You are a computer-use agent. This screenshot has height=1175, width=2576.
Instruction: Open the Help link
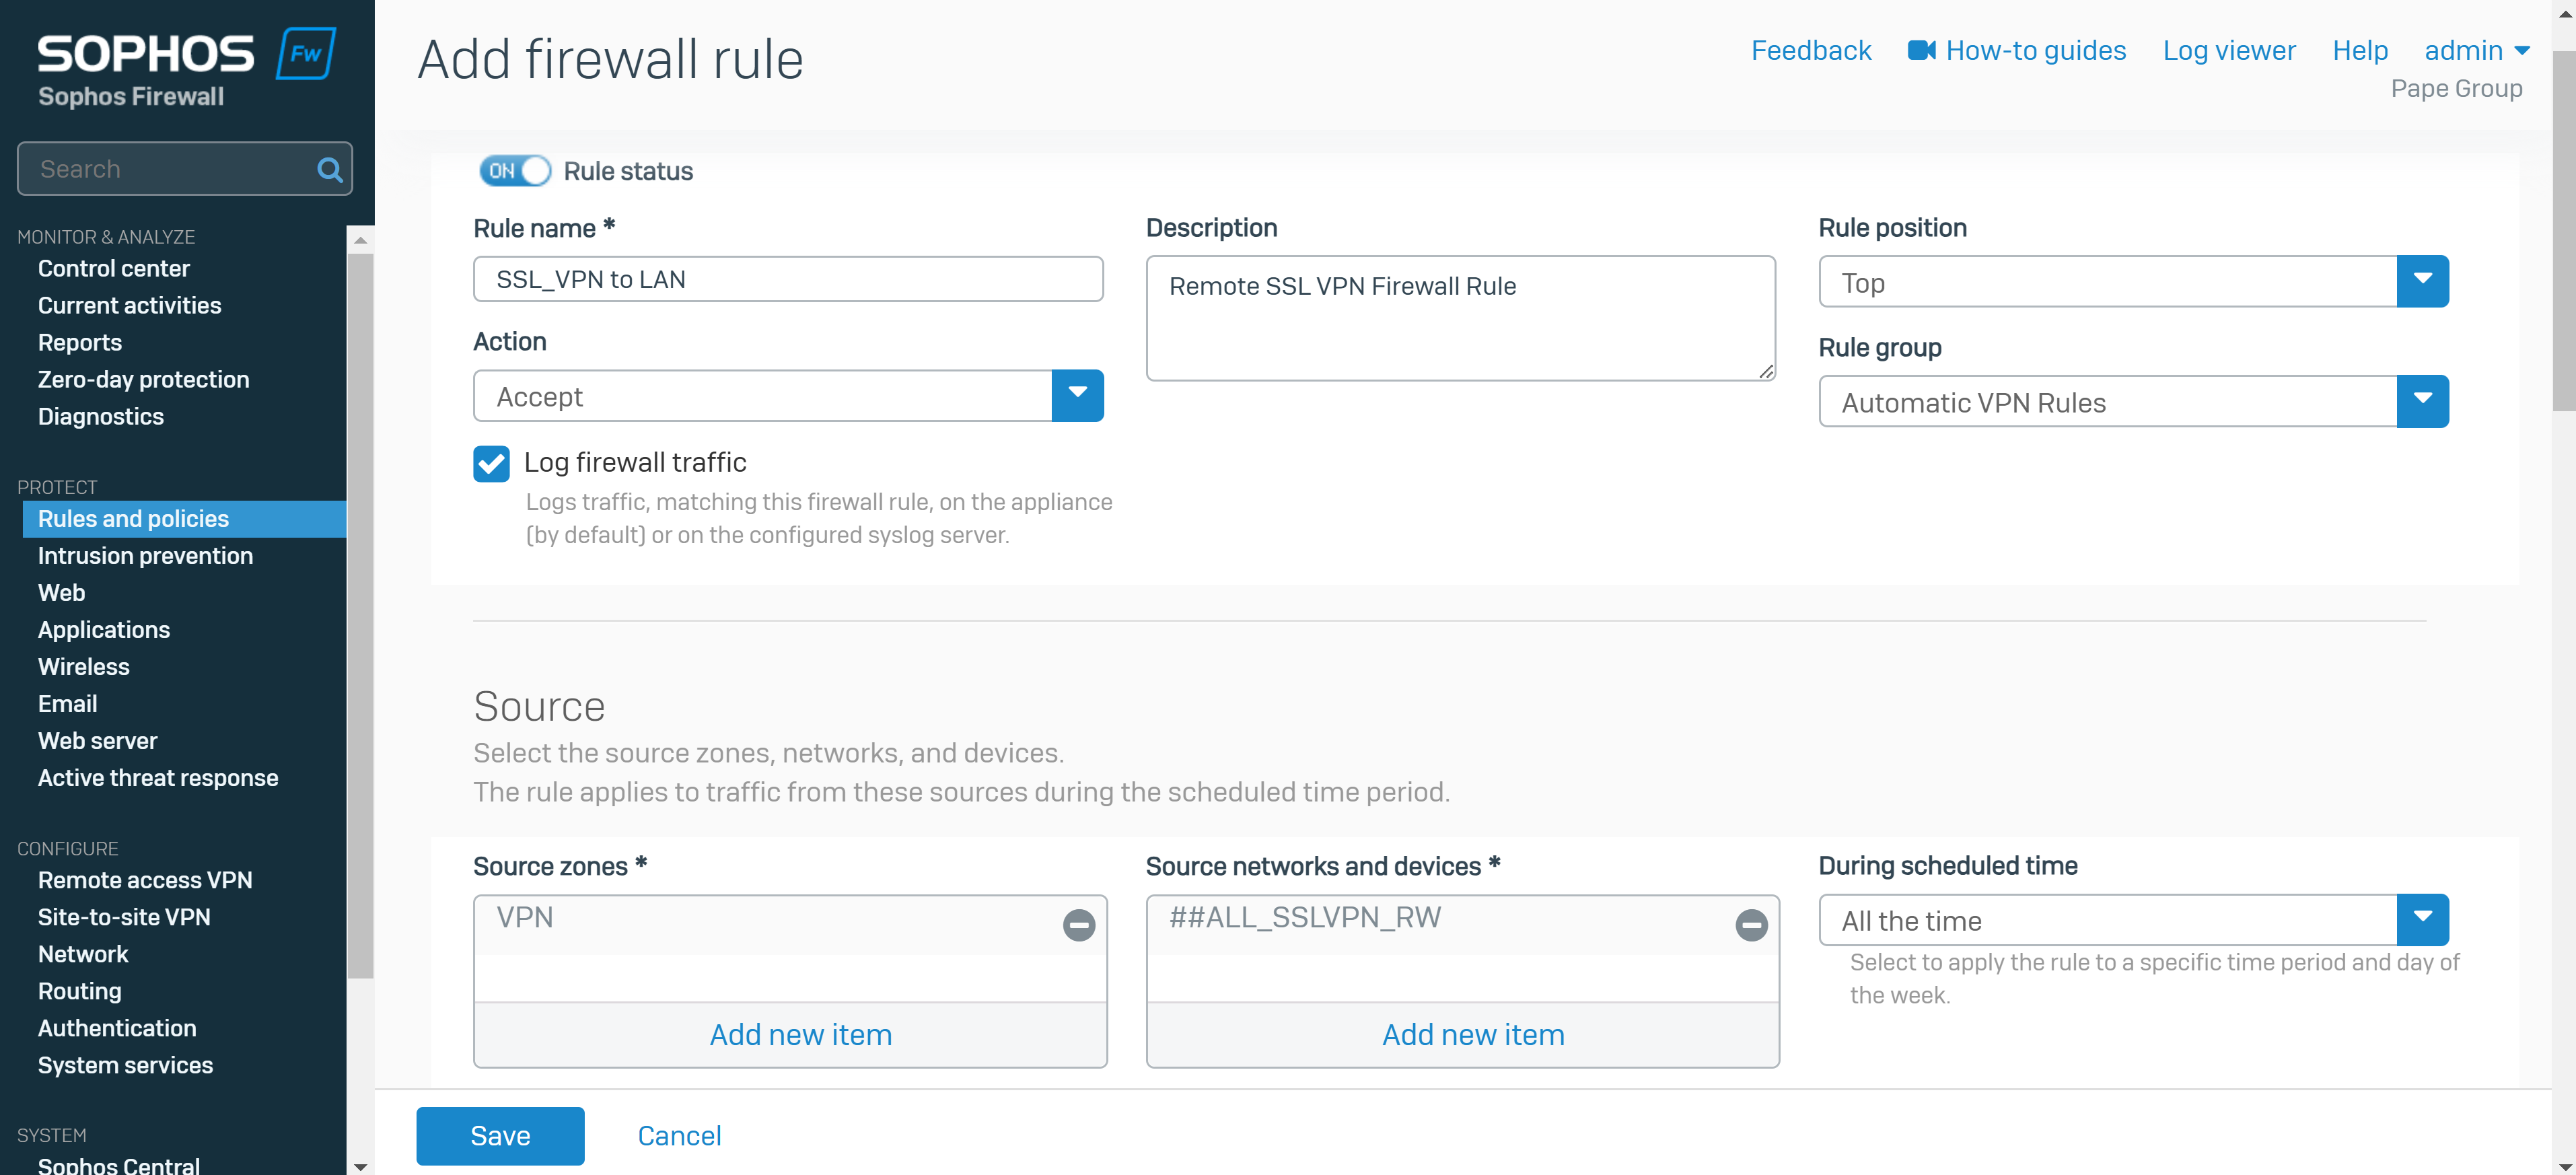click(x=2359, y=50)
